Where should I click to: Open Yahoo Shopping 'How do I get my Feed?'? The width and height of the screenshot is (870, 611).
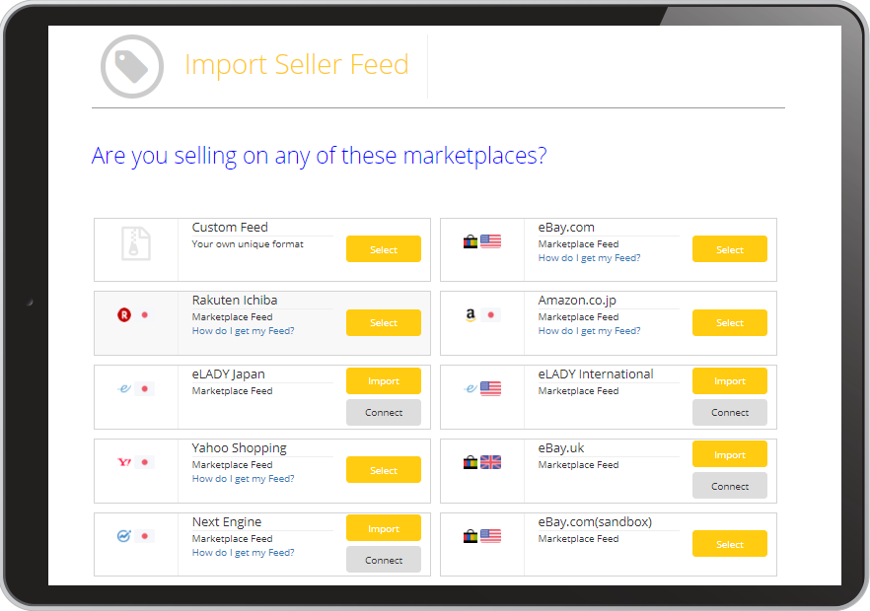243,479
